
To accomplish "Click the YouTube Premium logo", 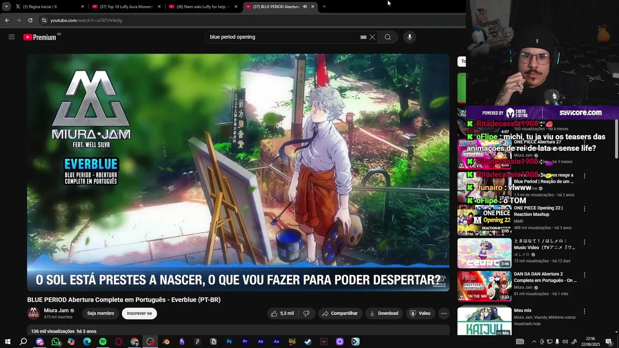I will pos(40,37).
